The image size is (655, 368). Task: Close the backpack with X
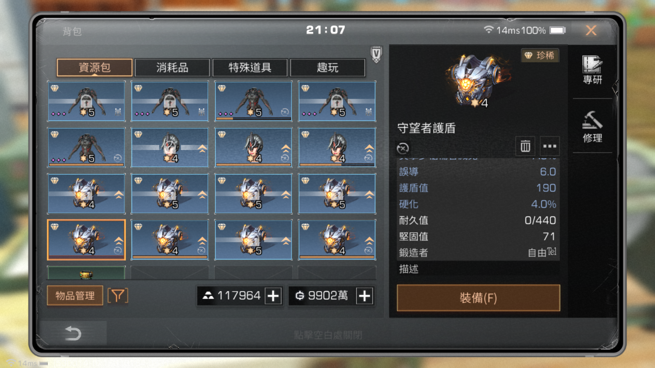point(591,31)
